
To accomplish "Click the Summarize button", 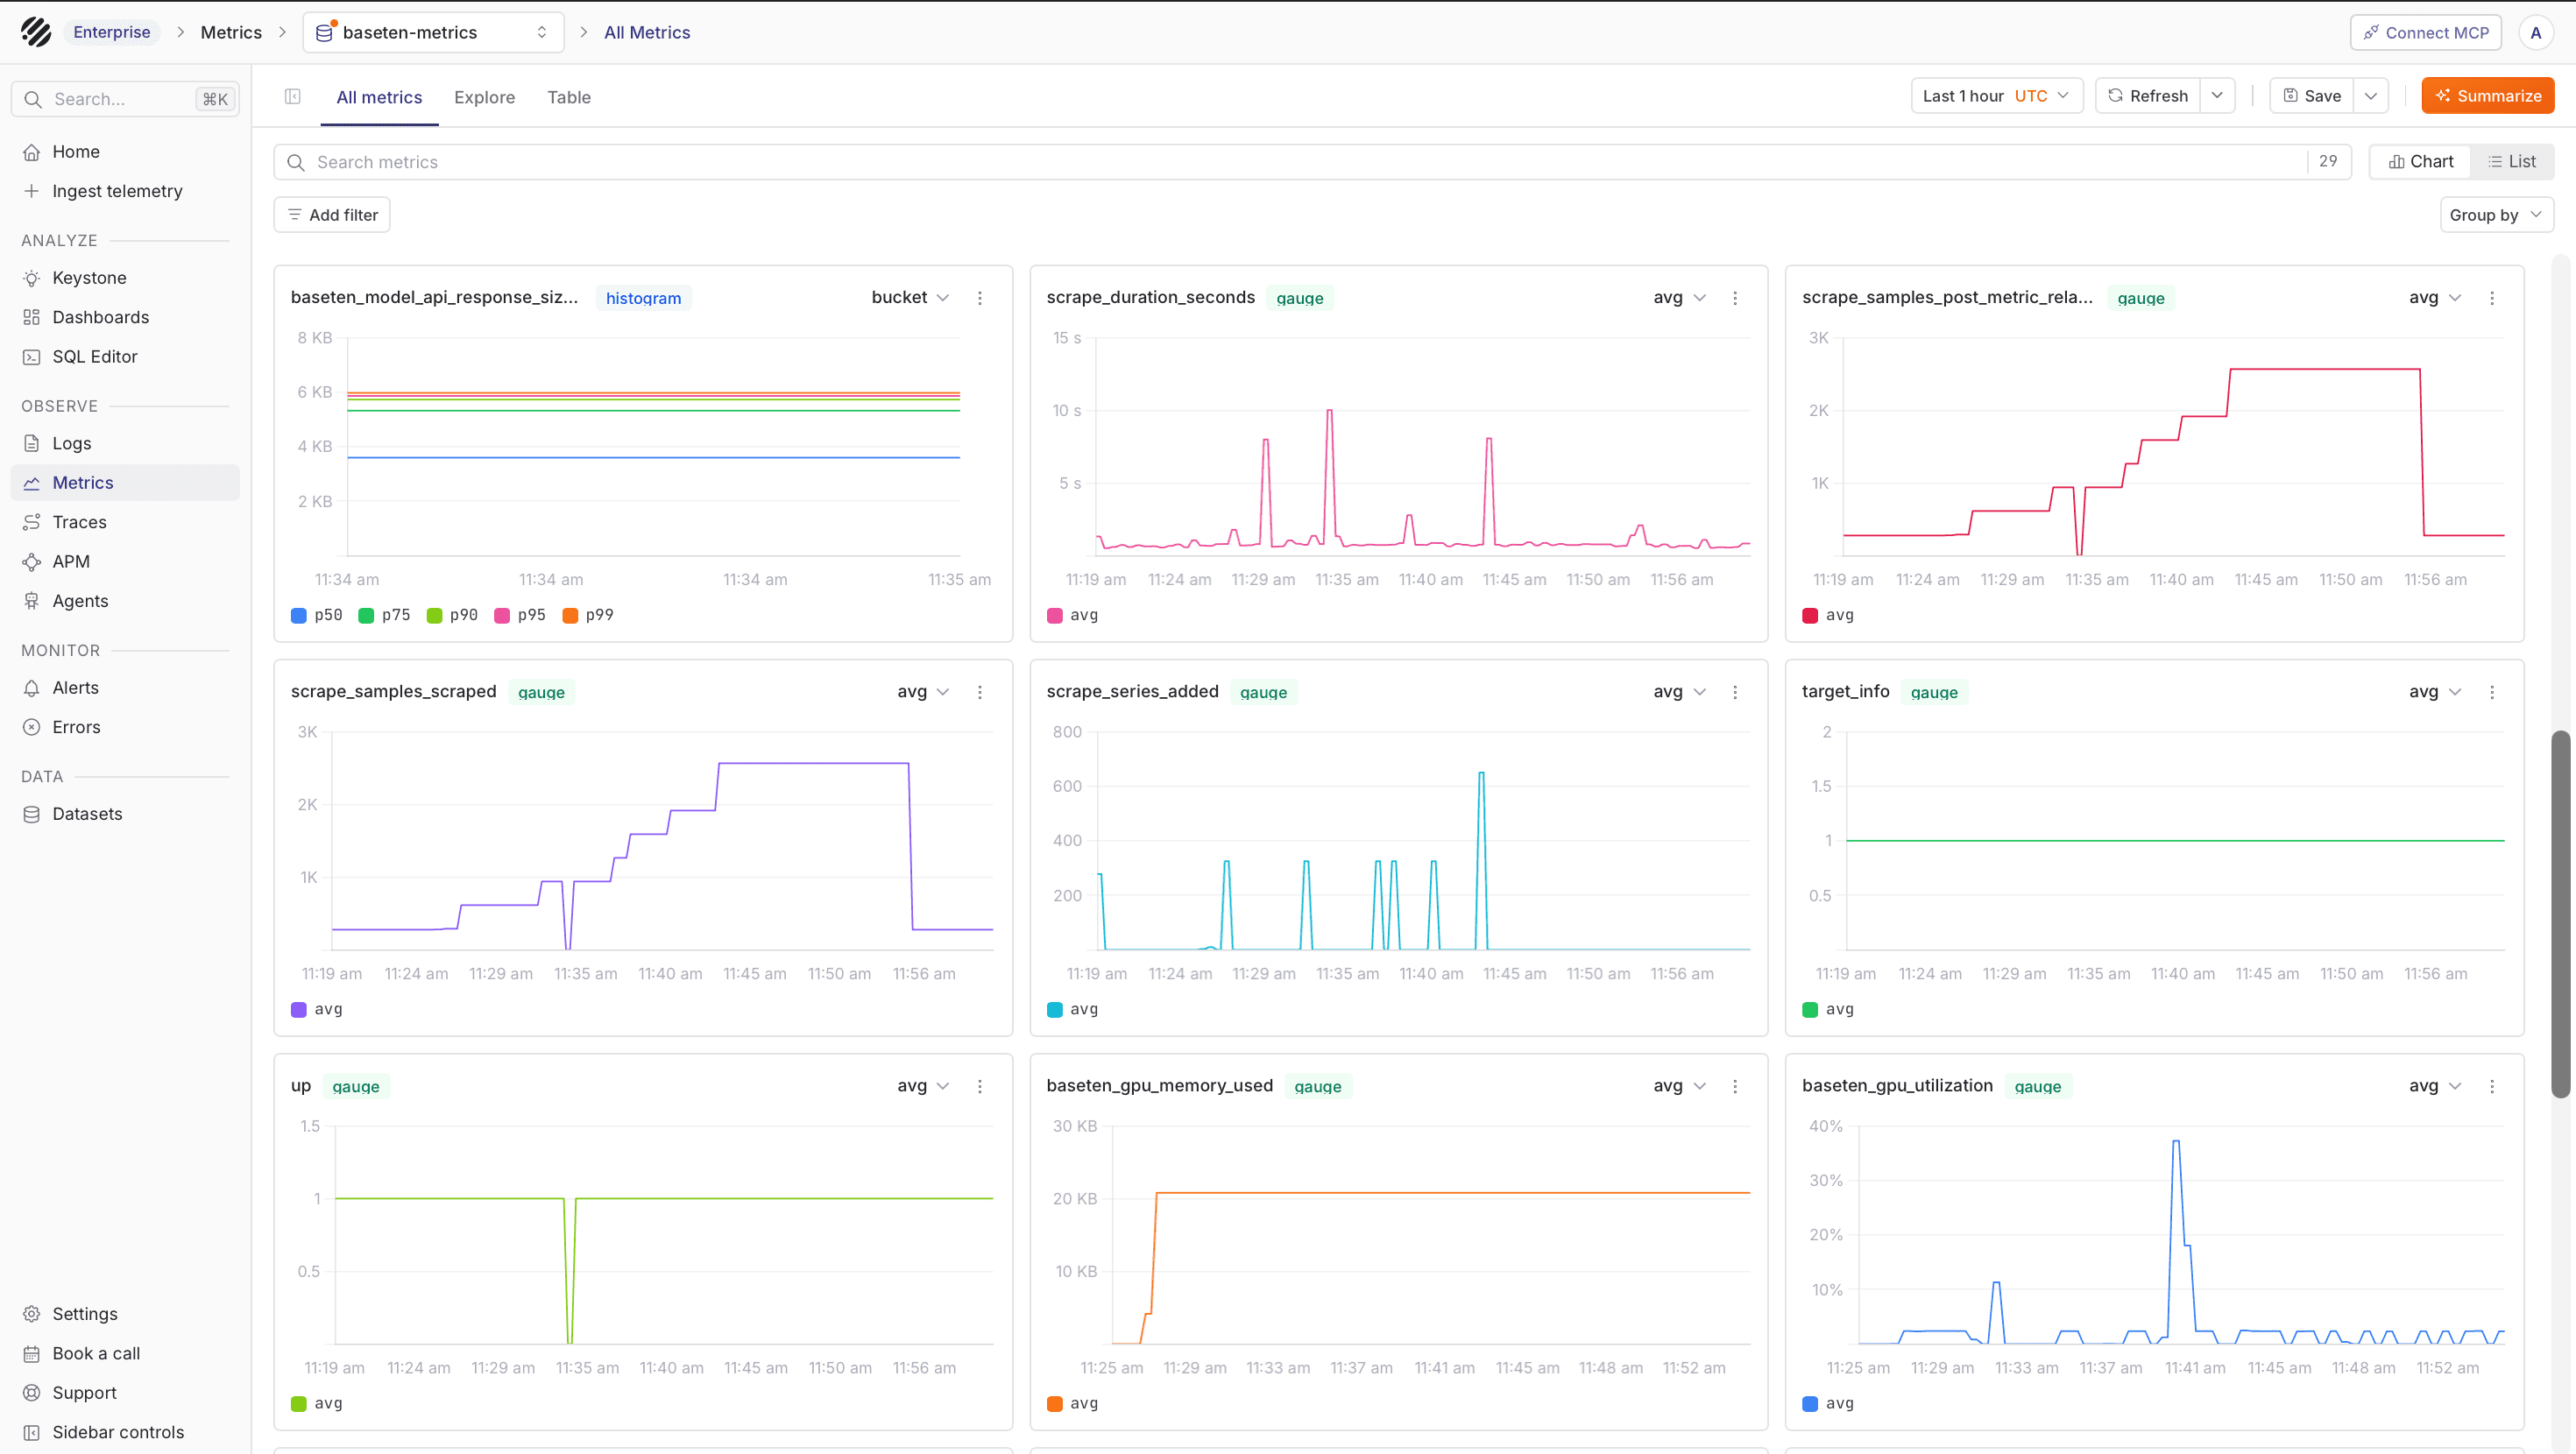I will [x=2487, y=96].
